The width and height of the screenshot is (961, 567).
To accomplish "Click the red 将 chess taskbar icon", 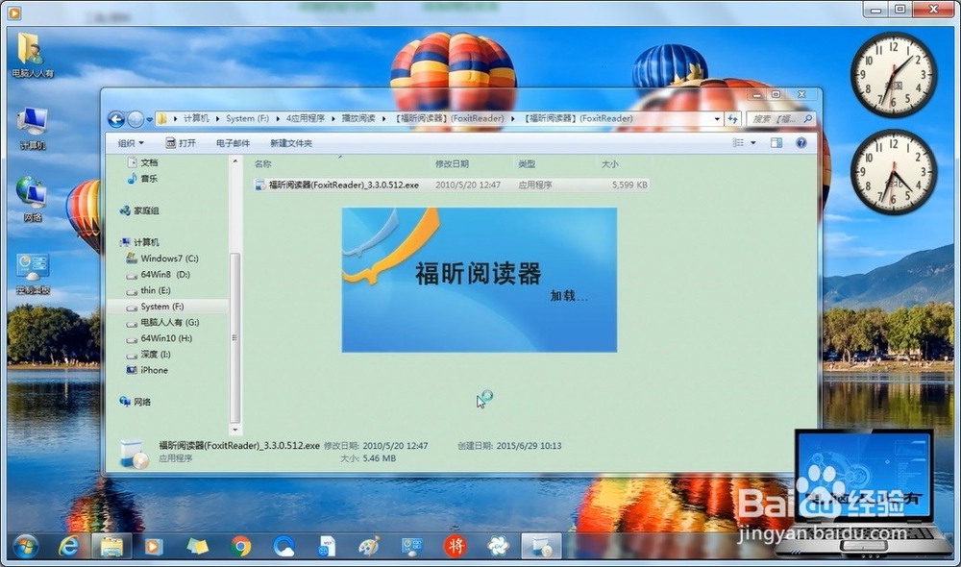I will pos(455,546).
